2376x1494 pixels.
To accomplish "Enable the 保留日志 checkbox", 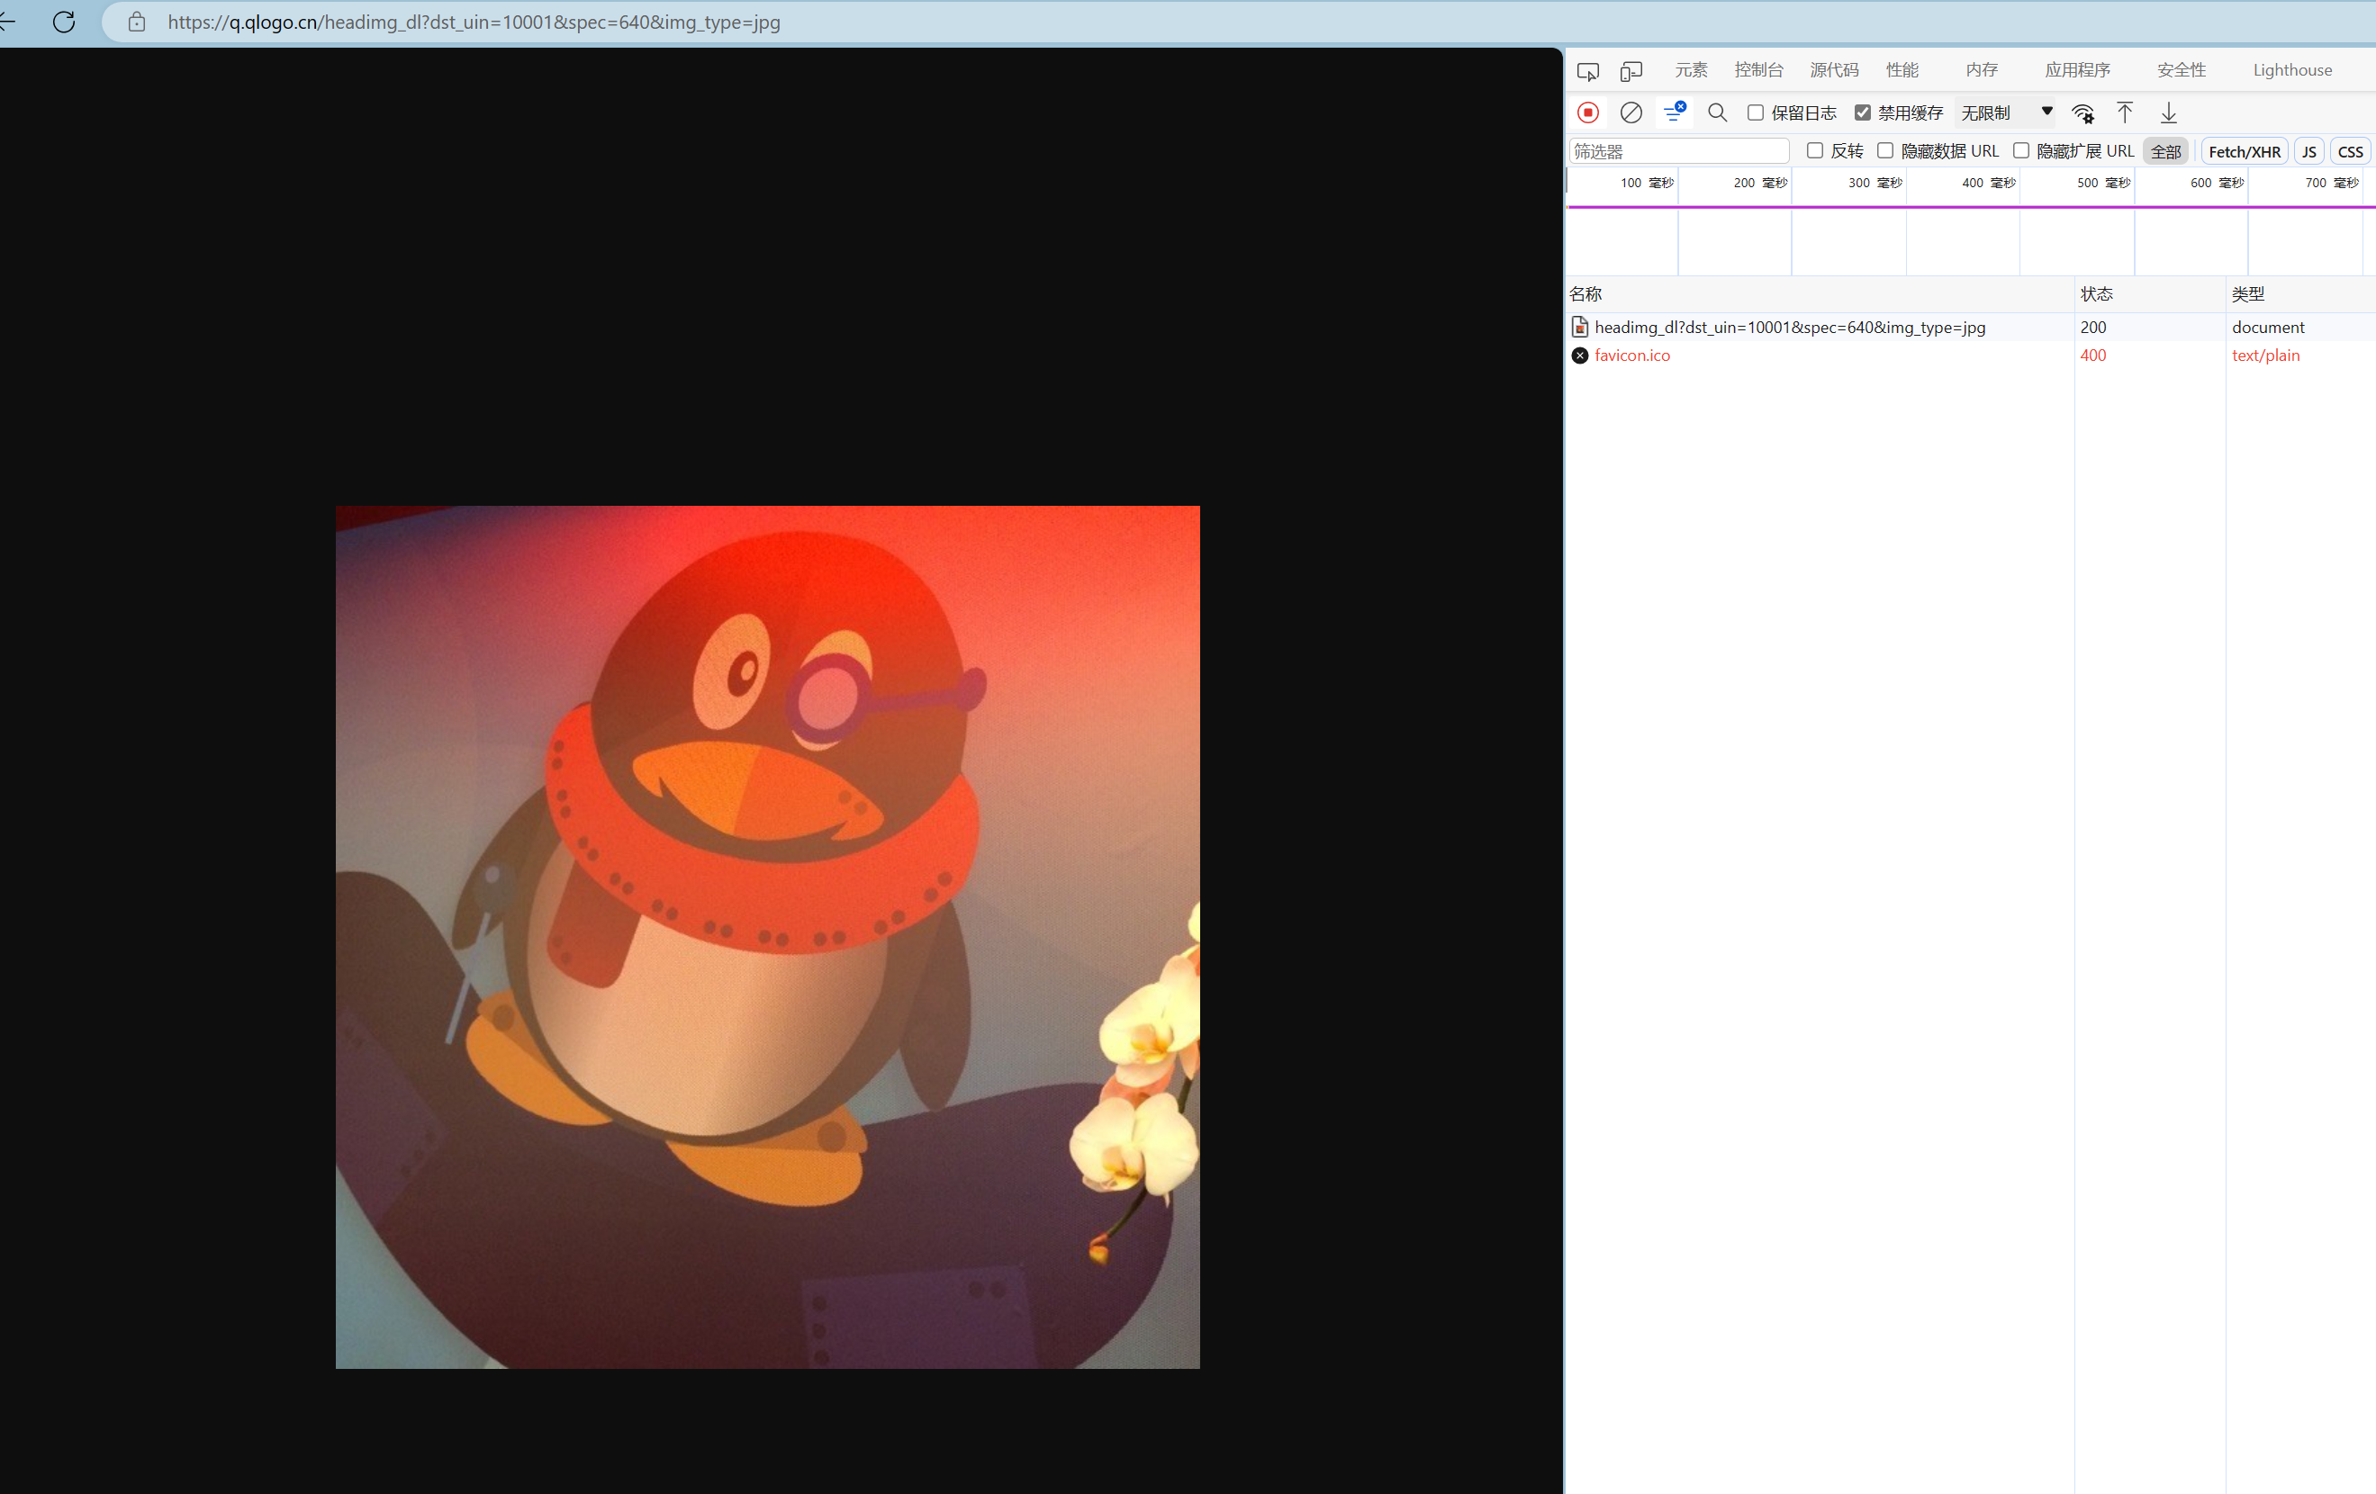I will [x=1756, y=112].
